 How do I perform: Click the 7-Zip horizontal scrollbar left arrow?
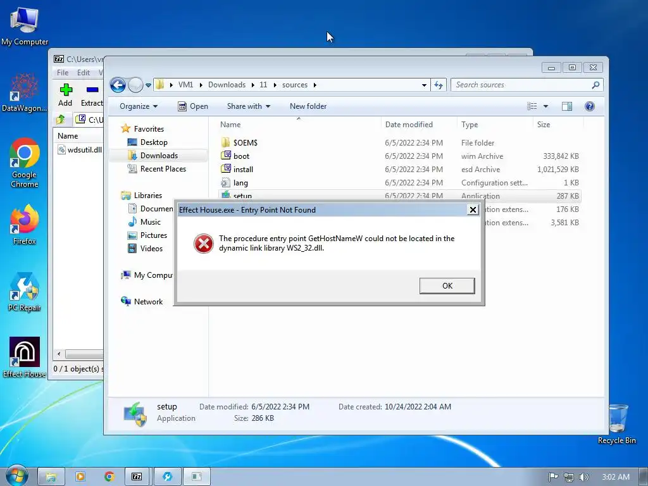[59, 354]
